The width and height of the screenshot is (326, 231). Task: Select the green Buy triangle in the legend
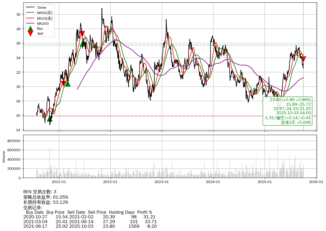(x=31, y=29)
